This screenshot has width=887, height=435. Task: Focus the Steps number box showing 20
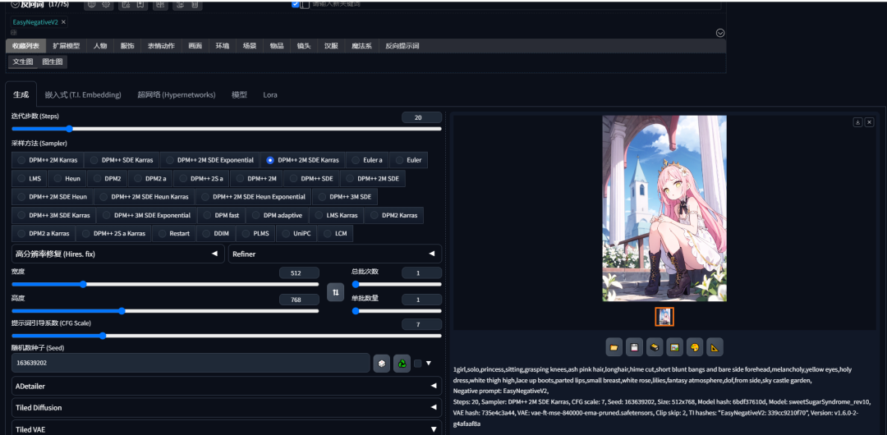(x=421, y=117)
